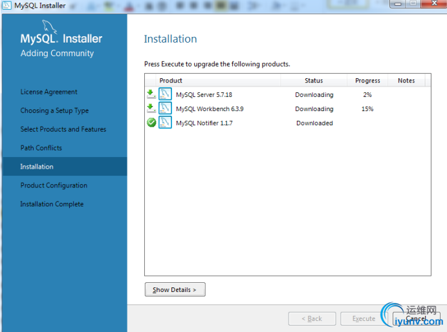The width and height of the screenshot is (447, 332).
Task: Open the Path Conflicts step
Action: click(41, 148)
